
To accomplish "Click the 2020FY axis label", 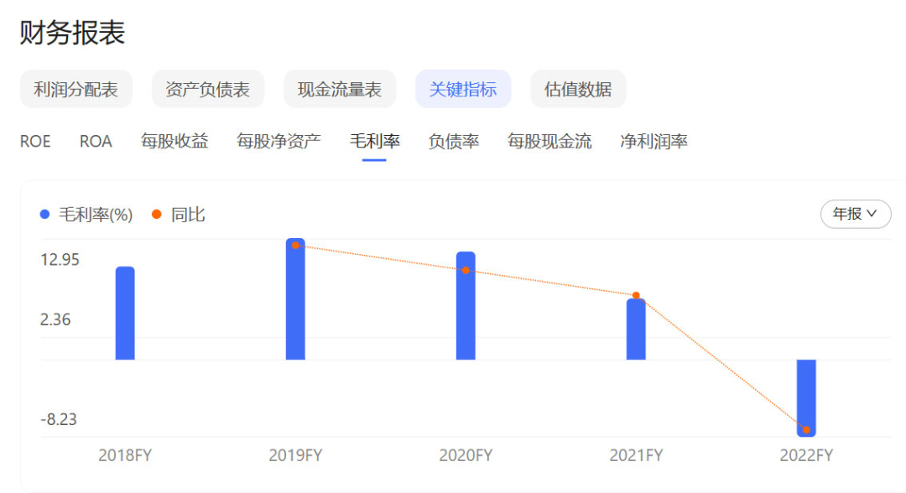I will pos(466,455).
